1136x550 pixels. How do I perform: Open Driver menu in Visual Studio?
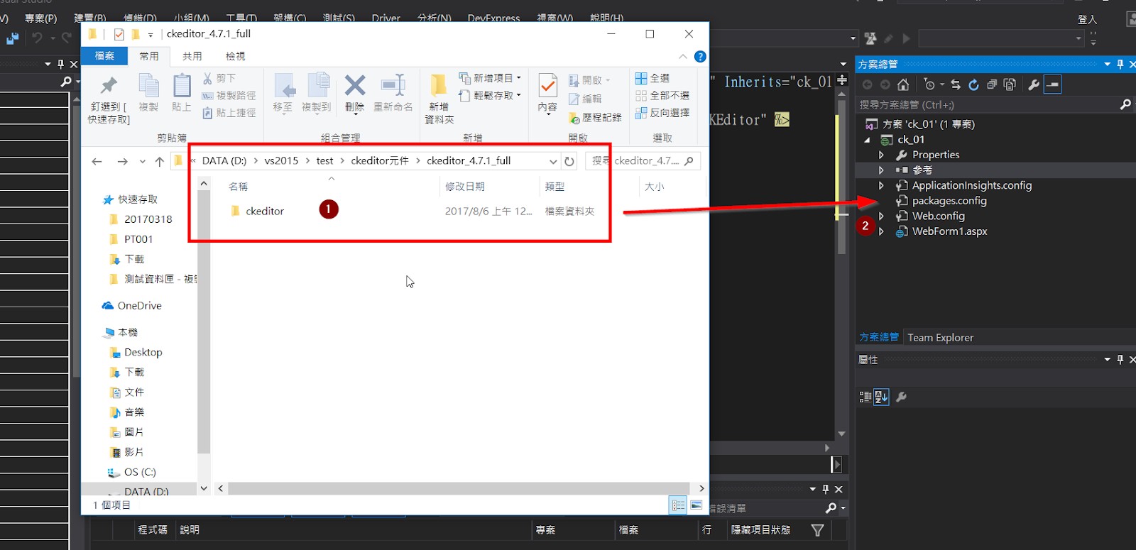(x=386, y=18)
